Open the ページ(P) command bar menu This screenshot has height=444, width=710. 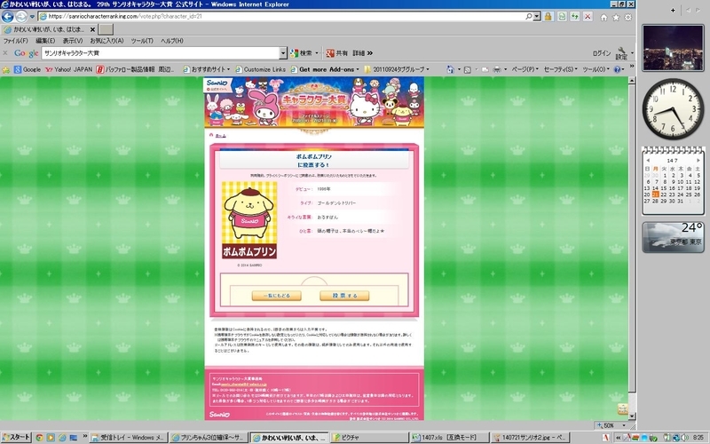click(525, 69)
